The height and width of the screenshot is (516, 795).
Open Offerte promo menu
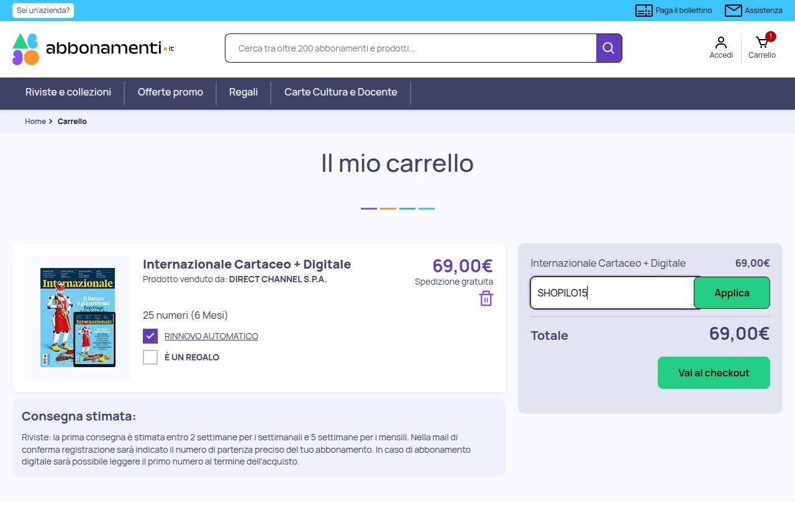point(170,92)
